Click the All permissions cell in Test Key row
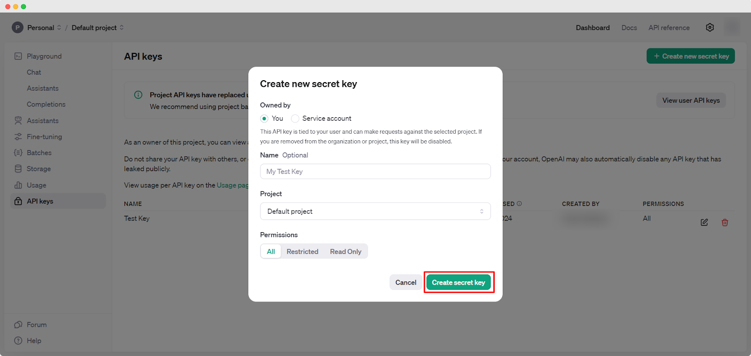Screen dimensions: 751x356 647,219
